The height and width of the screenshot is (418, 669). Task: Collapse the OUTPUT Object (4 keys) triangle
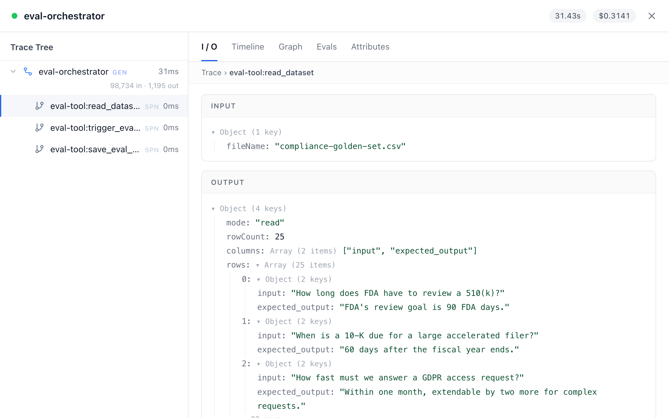(x=213, y=209)
